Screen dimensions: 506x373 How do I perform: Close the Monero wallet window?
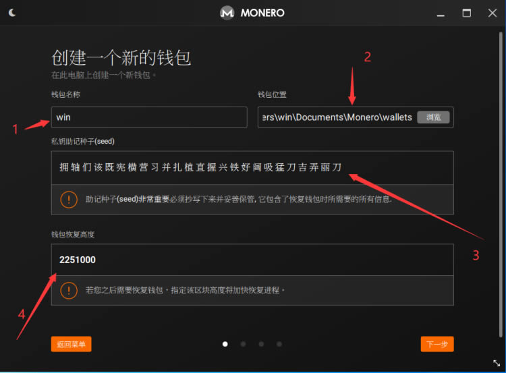click(x=492, y=13)
